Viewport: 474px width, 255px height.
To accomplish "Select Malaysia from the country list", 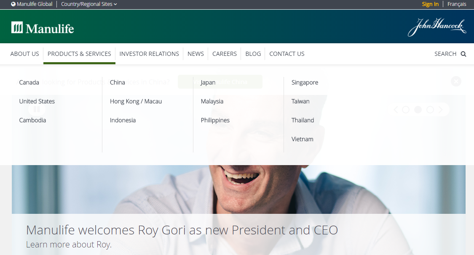I will (x=212, y=102).
